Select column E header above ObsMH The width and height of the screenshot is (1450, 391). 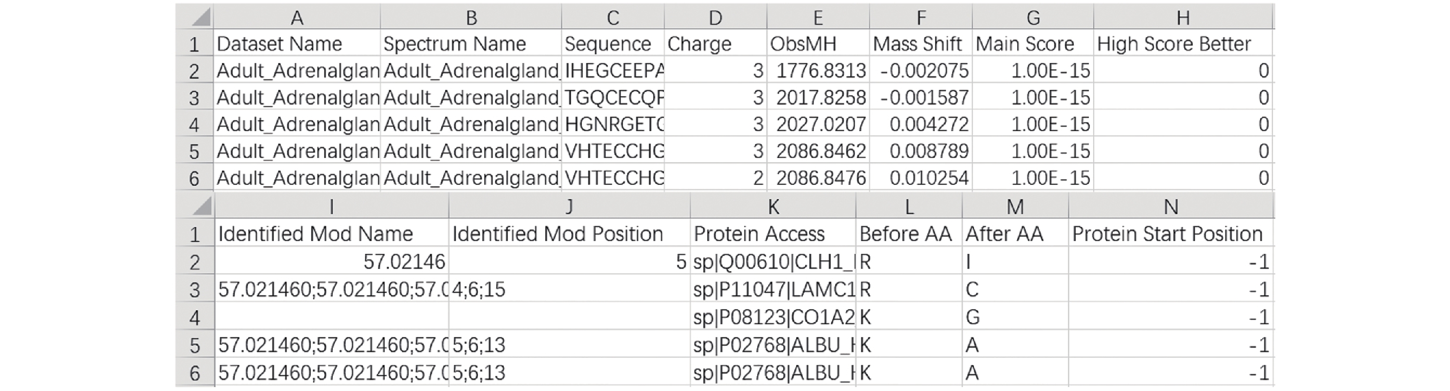[818, 17]
